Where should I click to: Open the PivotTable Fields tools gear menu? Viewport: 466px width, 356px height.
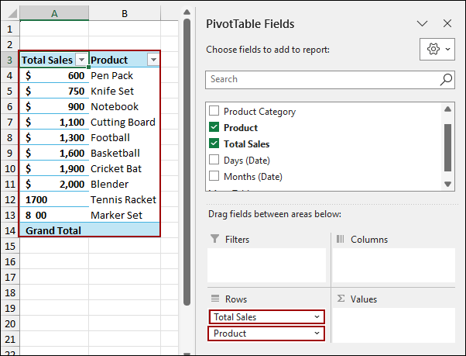(x=437, y=49)
